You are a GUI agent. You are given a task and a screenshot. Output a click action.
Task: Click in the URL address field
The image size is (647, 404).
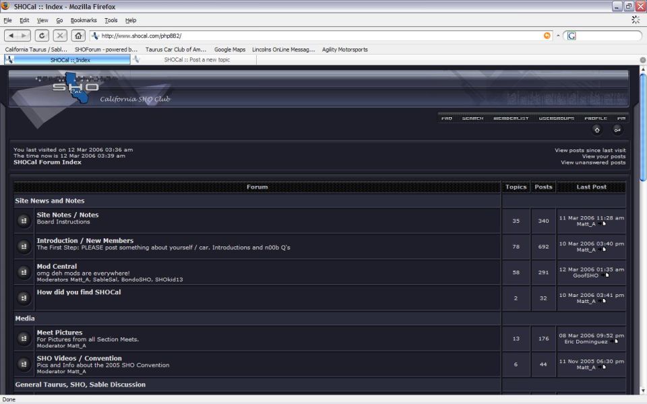click(319, 36)
